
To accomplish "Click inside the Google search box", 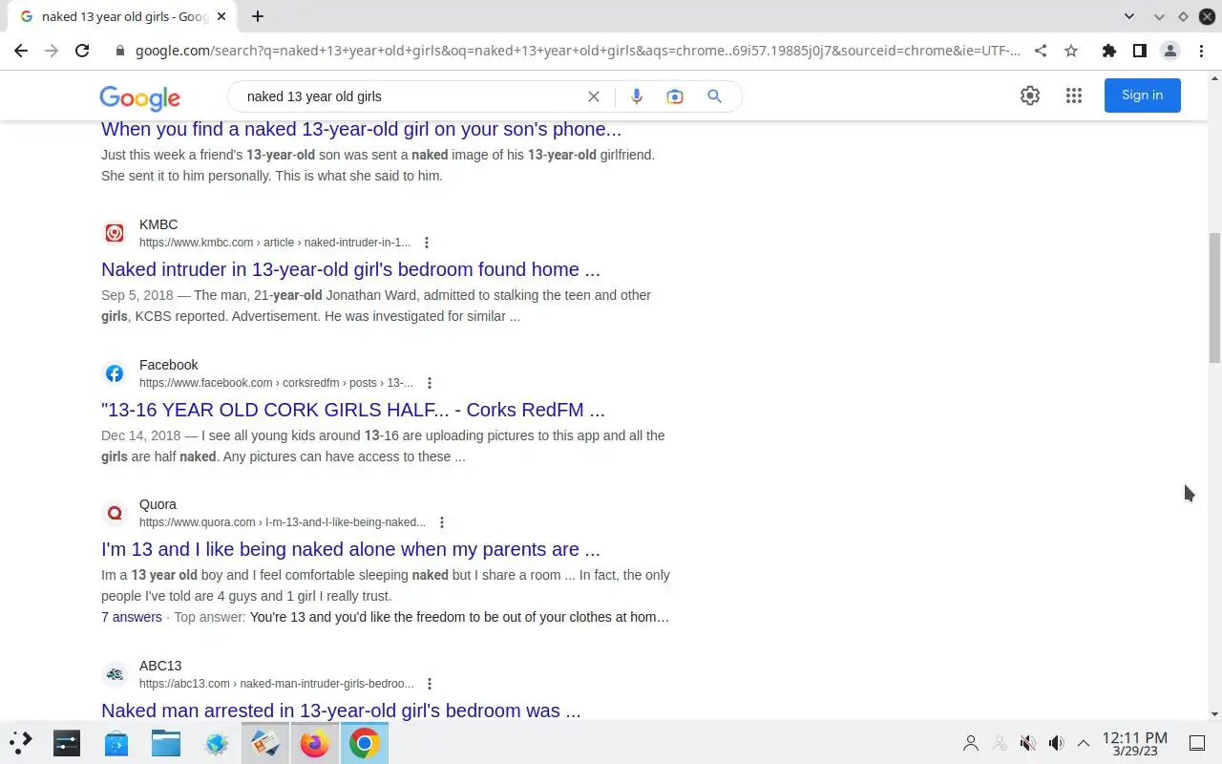I will point(411,96).
